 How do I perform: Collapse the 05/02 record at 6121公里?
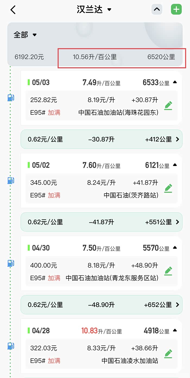tap(175, 165)
